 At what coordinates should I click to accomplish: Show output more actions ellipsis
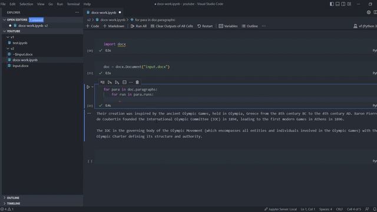coord(89,114)
